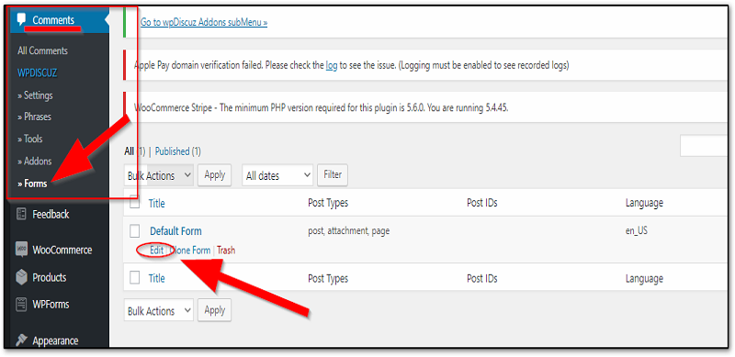
Task: Click the bottom Apply button
Action: 215,310
